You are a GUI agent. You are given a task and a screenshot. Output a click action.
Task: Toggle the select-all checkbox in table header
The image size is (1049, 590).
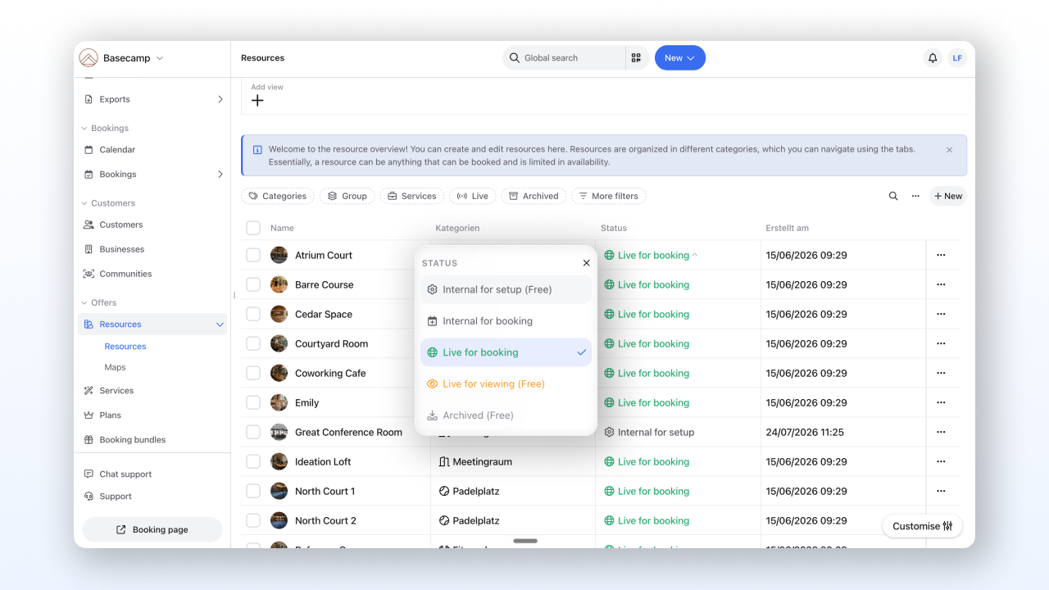(x=253, y=228)
